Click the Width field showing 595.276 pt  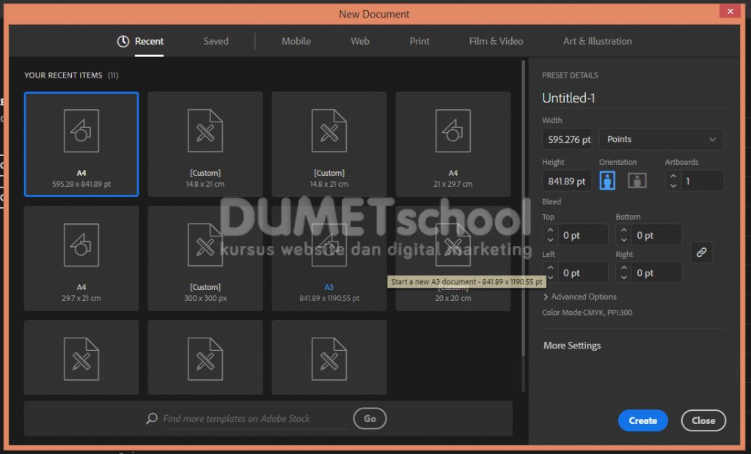tap(567, 139)
